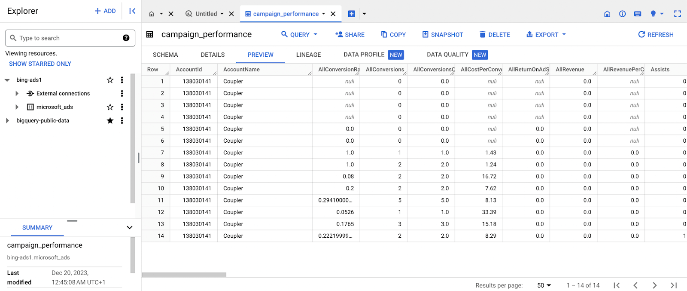Toggle full screen mode icon

678,14
